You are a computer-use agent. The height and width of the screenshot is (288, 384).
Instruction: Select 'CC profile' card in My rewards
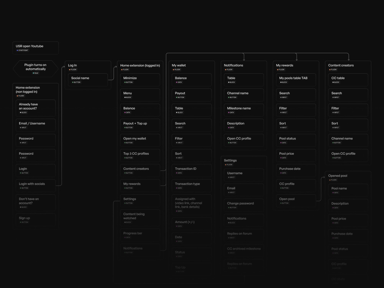click(296, 185)
